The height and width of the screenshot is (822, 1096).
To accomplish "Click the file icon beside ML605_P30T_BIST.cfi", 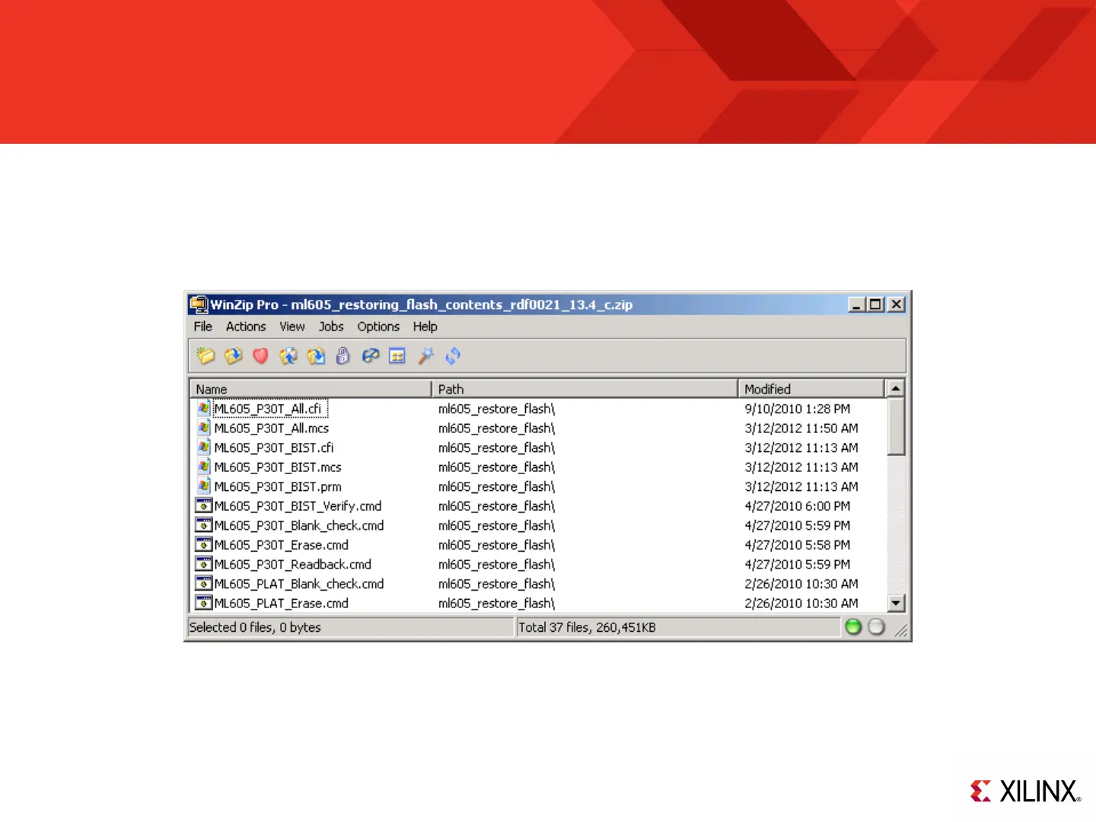I will coord(203,448).
